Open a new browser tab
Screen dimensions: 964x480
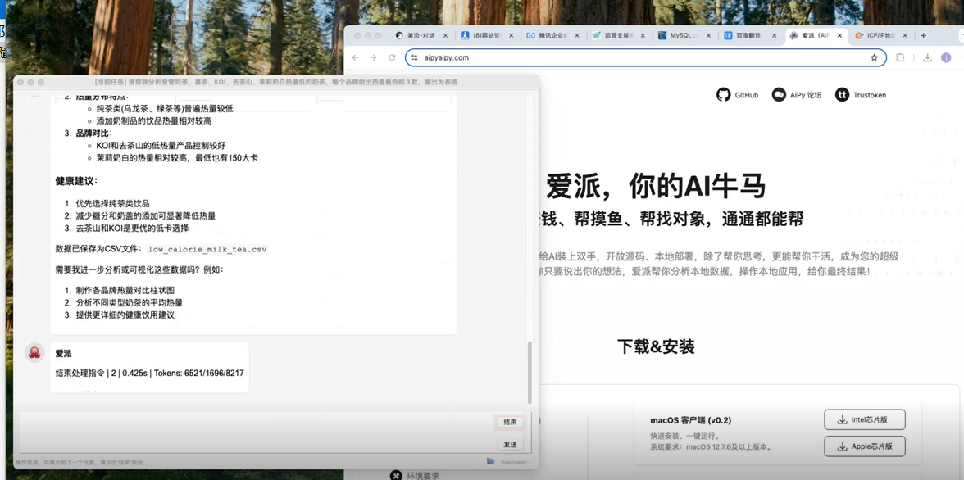pyautogui.click(x=923, y=36)
